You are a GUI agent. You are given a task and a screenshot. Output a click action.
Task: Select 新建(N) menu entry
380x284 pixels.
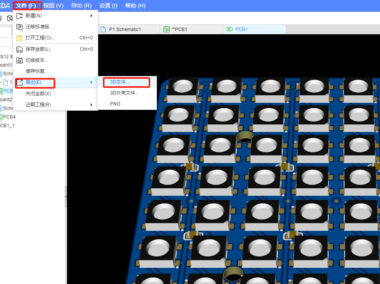56,16
